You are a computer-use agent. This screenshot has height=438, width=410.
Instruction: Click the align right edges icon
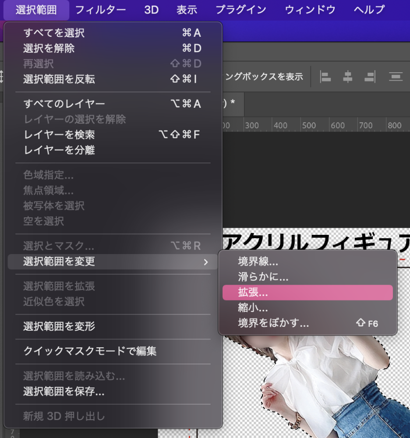(370, 77)
